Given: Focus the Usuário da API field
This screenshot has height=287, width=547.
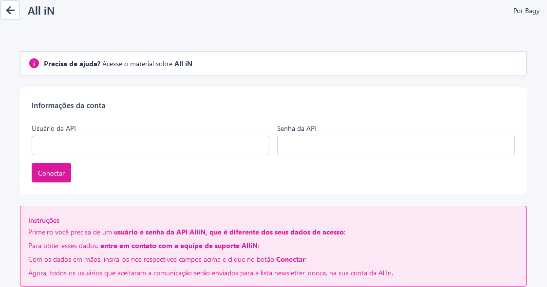Looking at the screenshot, I should (151, 145).
